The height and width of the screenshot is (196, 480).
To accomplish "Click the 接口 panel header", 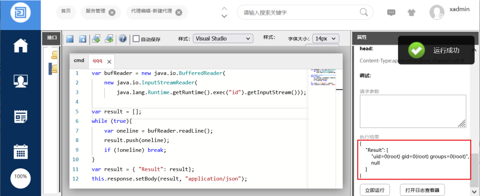I will click(52, 38).
